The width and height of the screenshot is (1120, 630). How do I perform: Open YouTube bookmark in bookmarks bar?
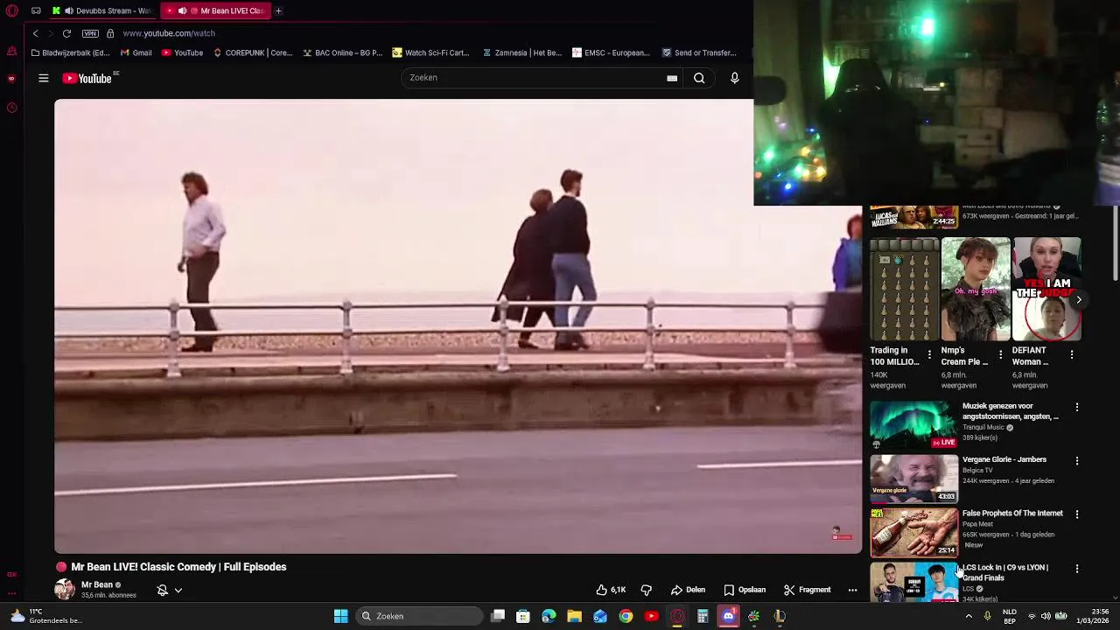coord(182,52)
